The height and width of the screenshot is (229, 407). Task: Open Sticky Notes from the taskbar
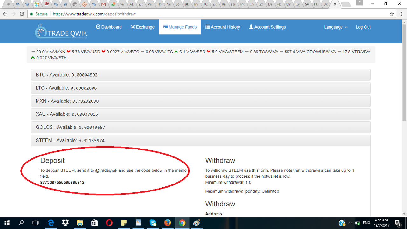tap(124, 223)
